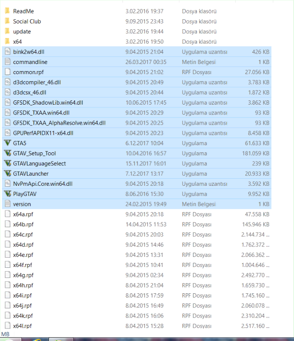The height and width of the screenshot is (341, 294).
Task: Select the x64h.rpf file icon
Action: [8, 285]
